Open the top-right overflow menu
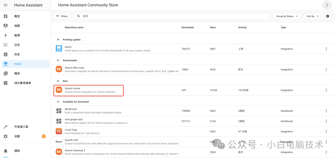The image size is (334, 158). click(x=327, y=5)
